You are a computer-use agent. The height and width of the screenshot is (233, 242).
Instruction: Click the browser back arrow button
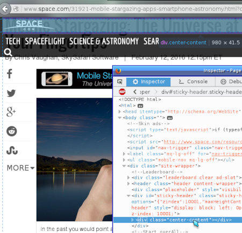[x=5, y=9]
